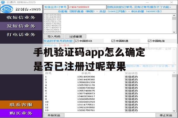178x118 pixels.
Task: Open the 发短信业务 section
Action: 21,26
